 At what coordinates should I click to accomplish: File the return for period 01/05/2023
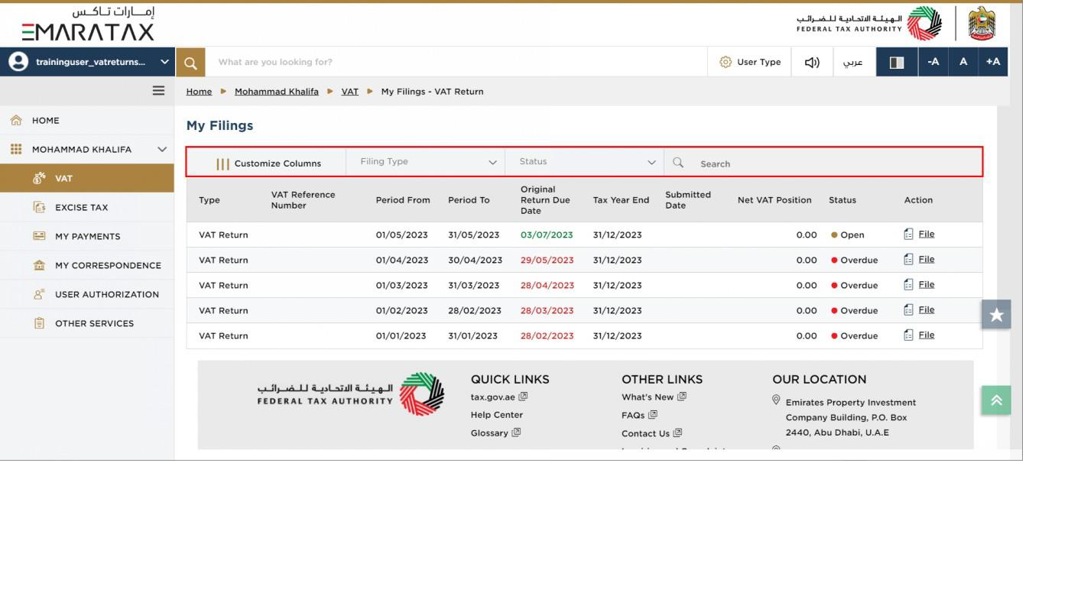[x=919, y=234]
